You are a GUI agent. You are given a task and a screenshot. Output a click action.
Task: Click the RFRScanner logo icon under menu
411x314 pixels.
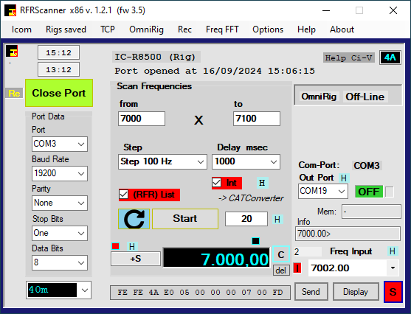(12, 51)
